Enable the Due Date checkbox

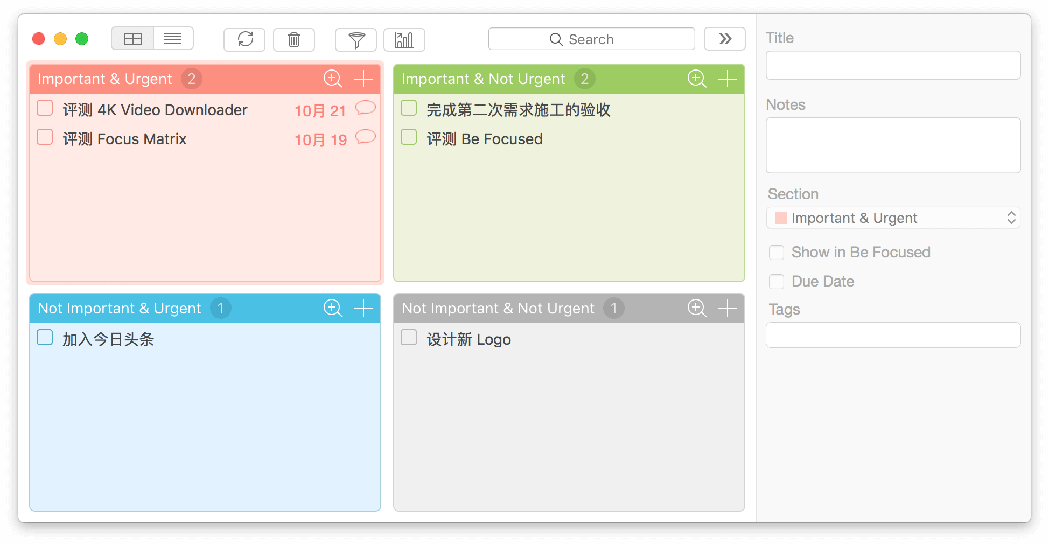pos(777,282)
